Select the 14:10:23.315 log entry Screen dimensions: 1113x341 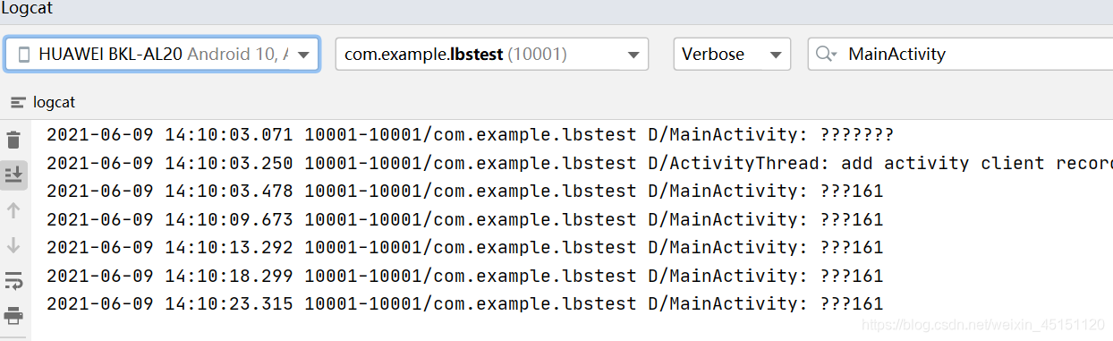pos(464,303)
